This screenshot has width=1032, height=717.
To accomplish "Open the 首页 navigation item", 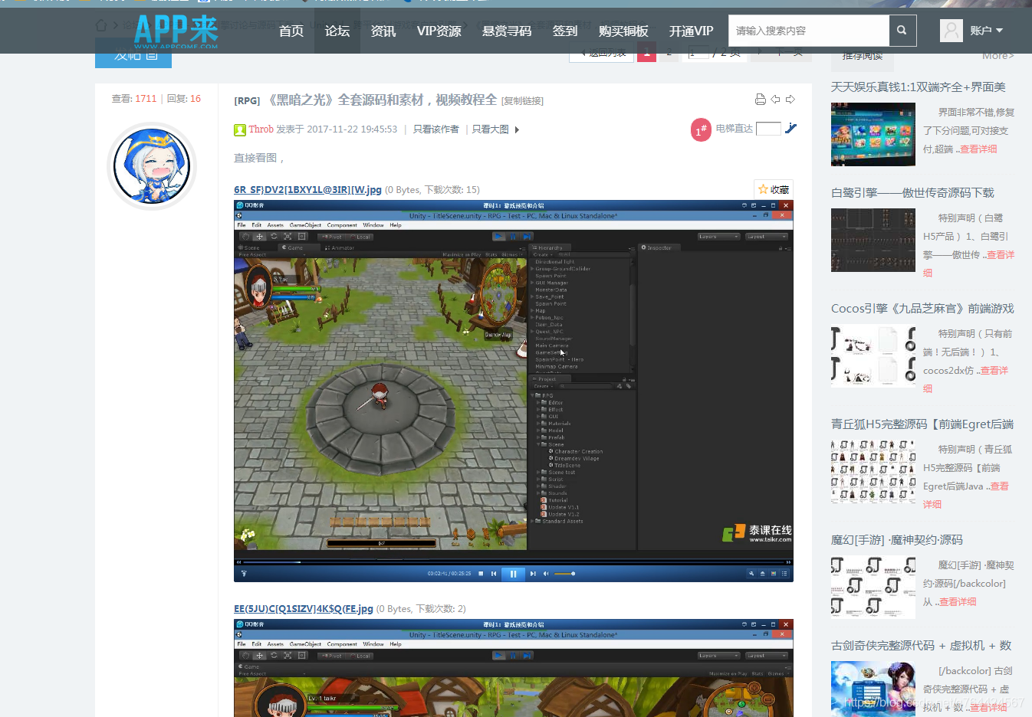I will (x=291, y=31).
